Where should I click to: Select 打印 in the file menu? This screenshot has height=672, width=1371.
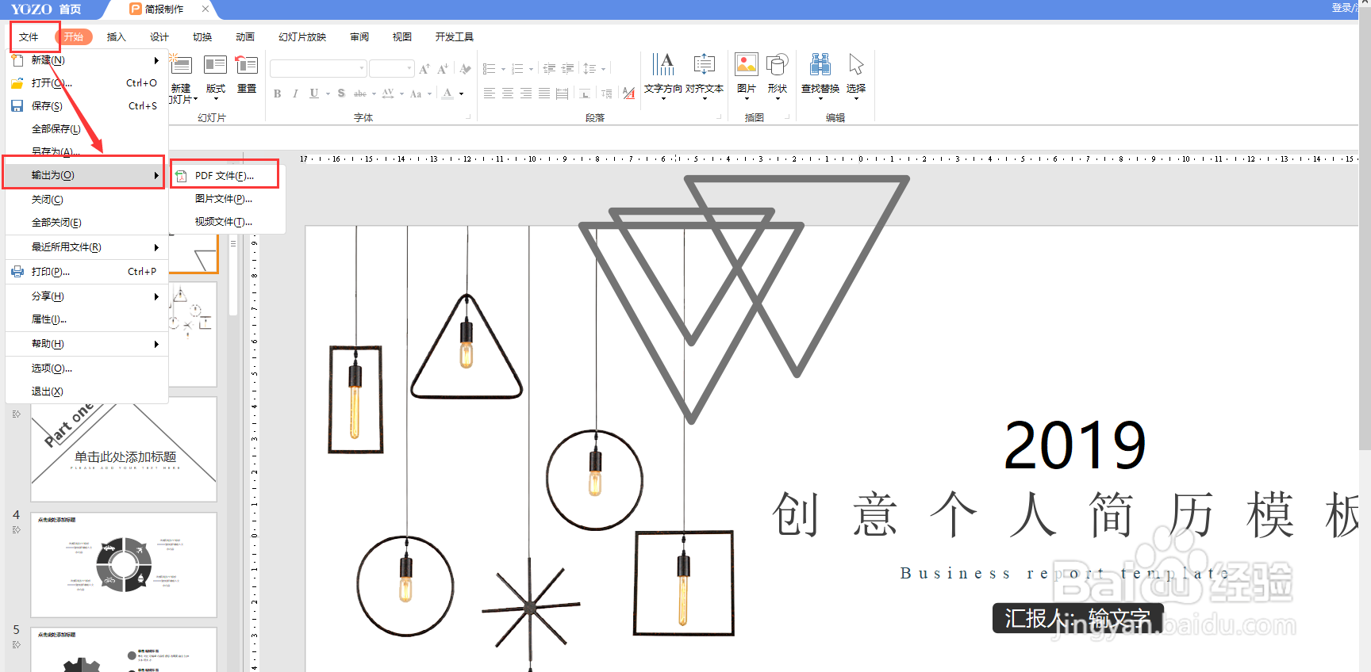tap(86, 272)
